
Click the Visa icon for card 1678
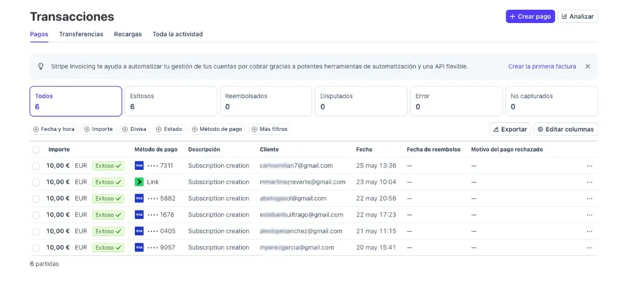pos(139,215)
